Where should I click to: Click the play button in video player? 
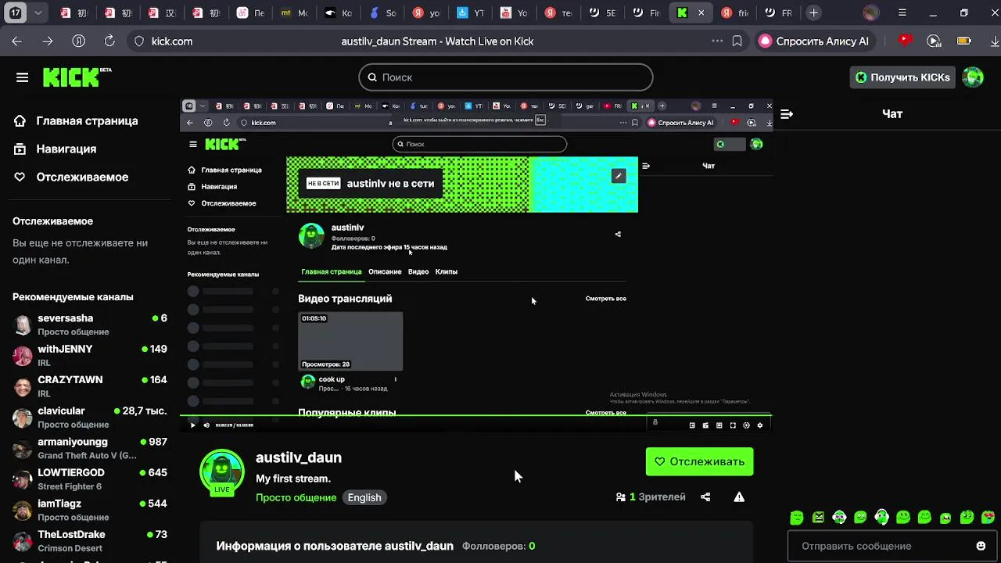[193, 425]
